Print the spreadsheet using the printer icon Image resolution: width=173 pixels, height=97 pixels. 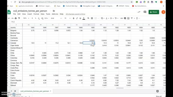tap(16, 18)
